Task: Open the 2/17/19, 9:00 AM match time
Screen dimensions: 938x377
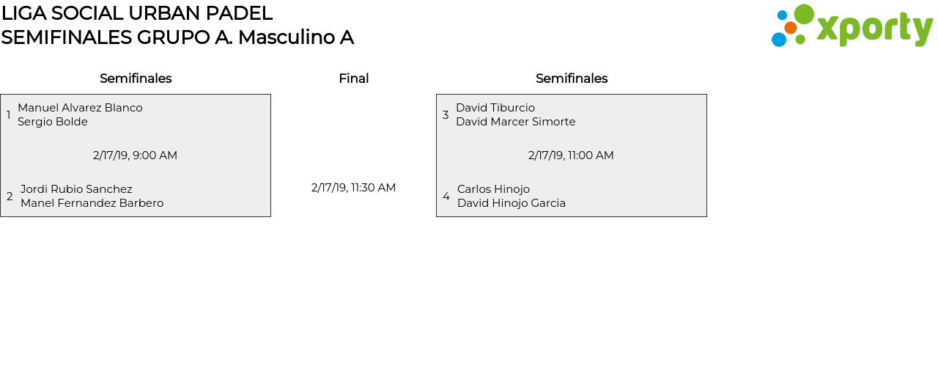Action: [x=135, y=155]
